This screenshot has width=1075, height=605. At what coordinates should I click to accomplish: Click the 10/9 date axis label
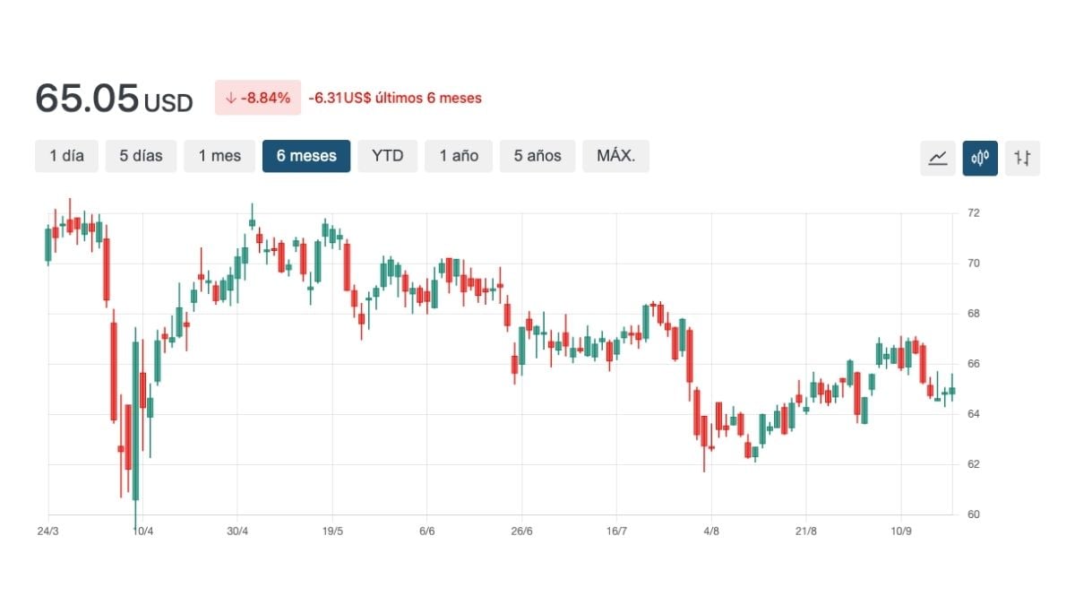900,531
